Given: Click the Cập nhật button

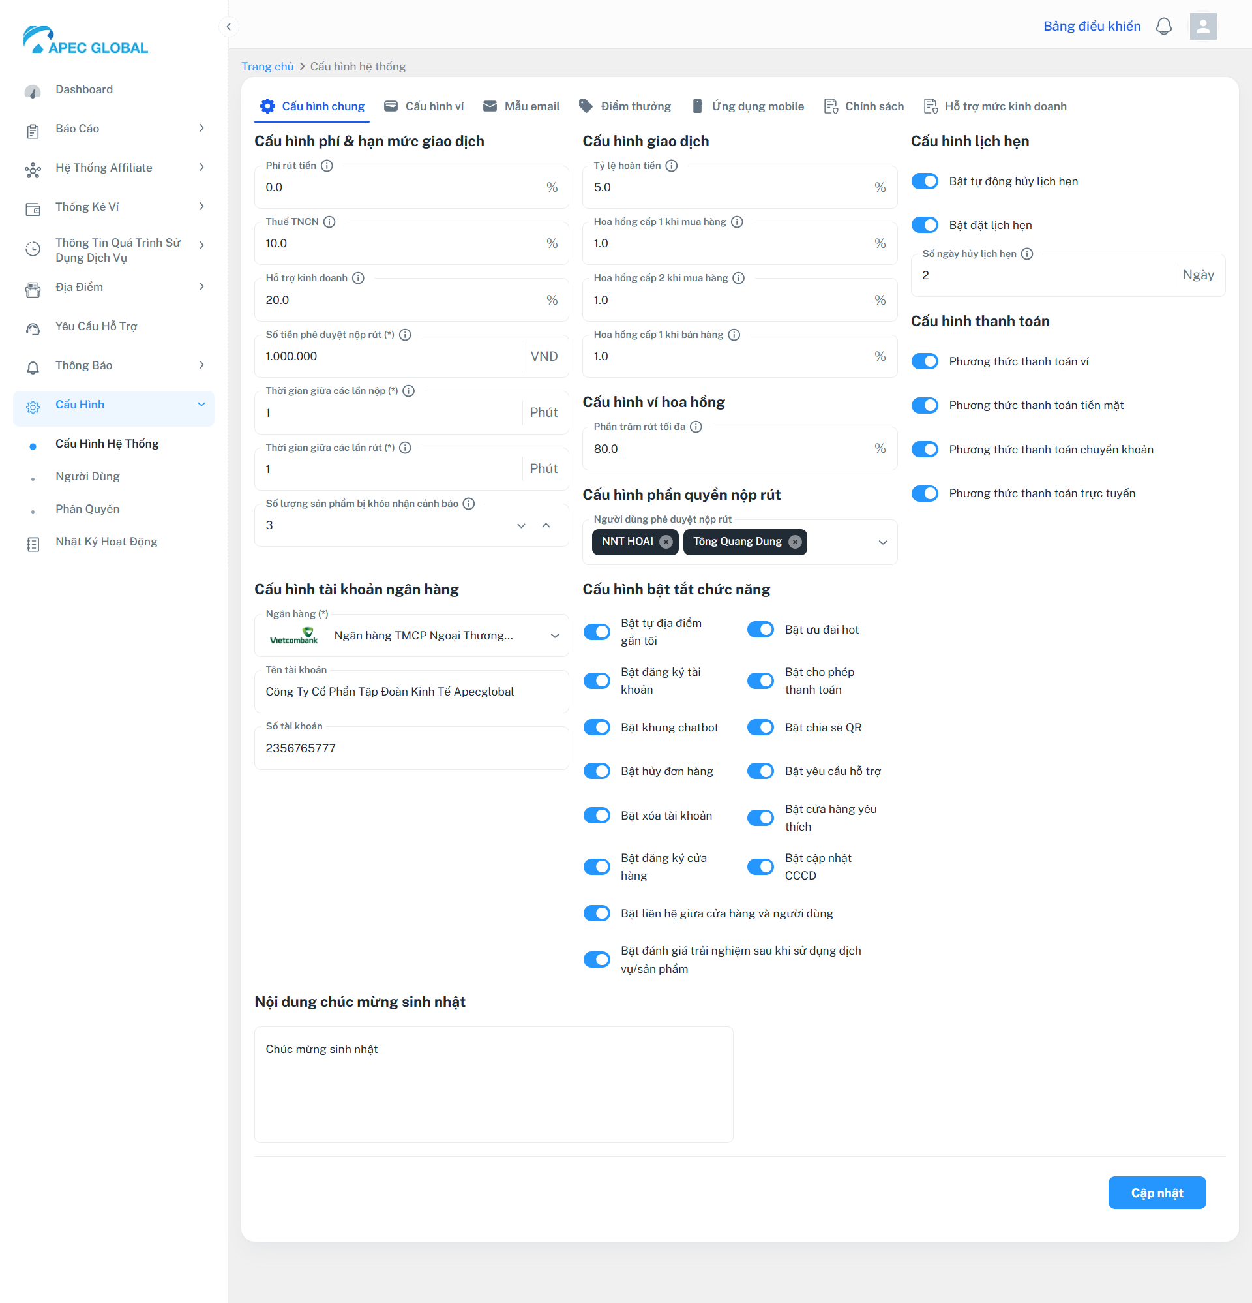Looking at the screenshot, I should (x=1156, y=1193).
